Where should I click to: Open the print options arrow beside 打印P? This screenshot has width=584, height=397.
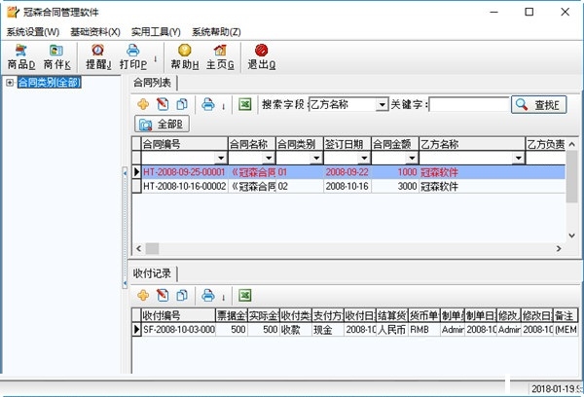pyautogui.click(x=156, y=58)
